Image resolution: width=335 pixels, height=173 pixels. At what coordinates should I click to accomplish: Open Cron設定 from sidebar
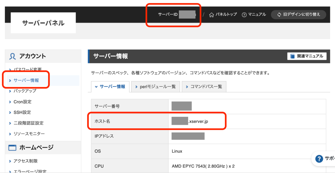coord(23,102)
